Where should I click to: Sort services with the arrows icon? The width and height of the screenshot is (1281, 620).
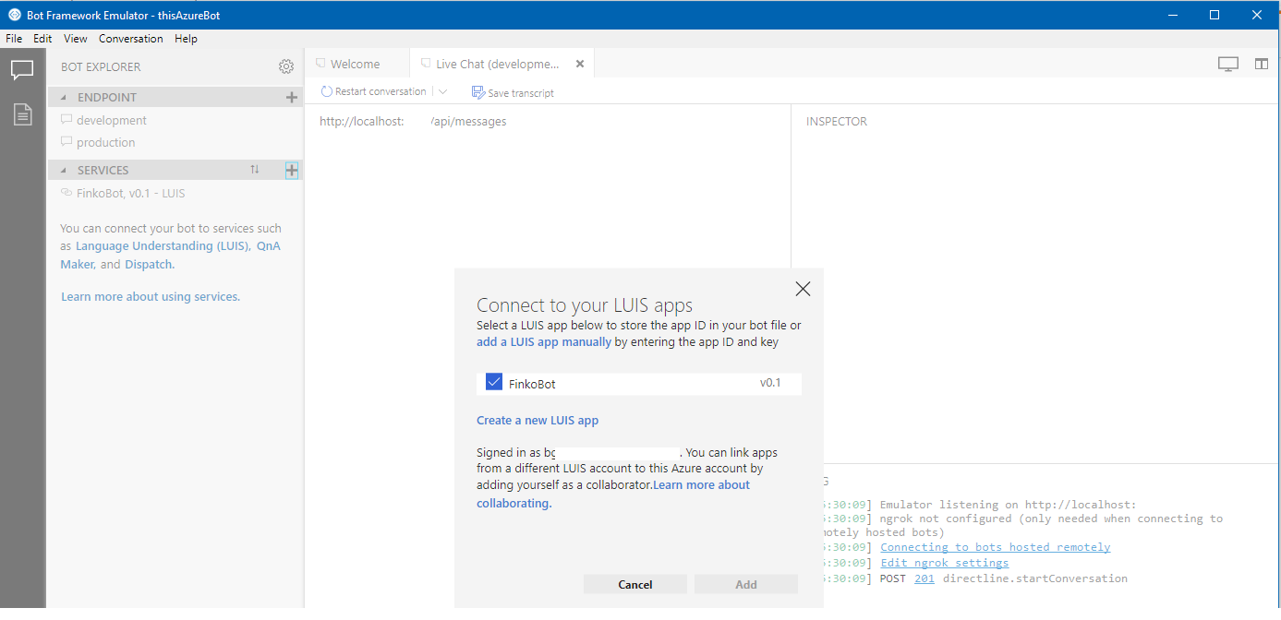255,170
